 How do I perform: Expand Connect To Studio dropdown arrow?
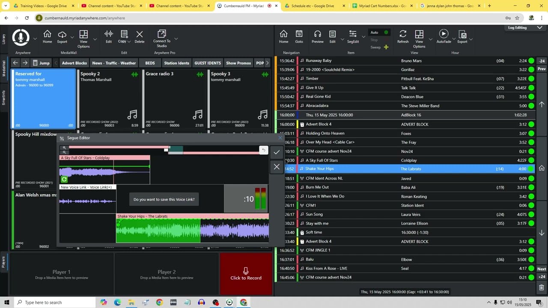pyautogui.click(x=176, y=39)
